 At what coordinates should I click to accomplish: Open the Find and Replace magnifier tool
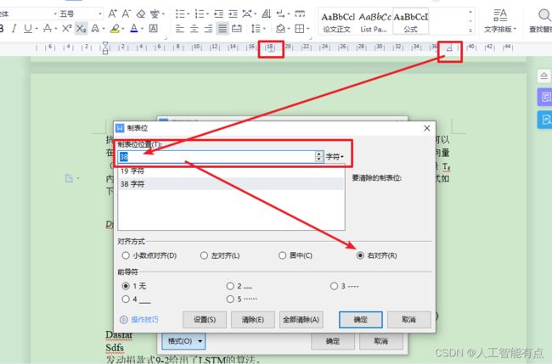click(x=544, y=15)
